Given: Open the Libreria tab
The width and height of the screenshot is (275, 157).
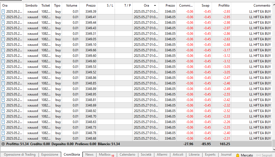Looking at the screenshot, I should pos(194,155).
